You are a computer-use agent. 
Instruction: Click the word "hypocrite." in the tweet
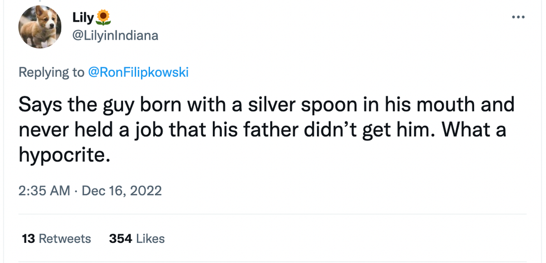62,154
